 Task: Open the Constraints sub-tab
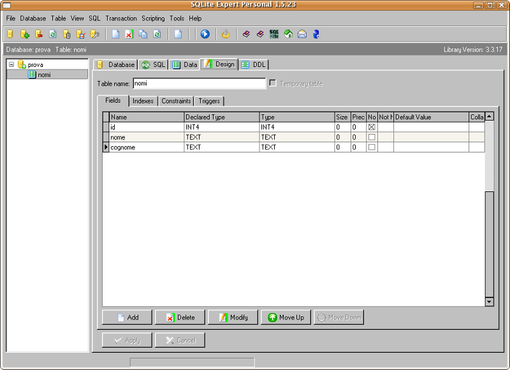177,101
